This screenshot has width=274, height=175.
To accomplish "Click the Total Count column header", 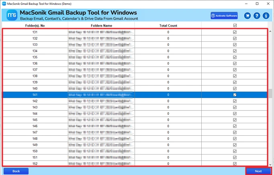I will click(168, 26).
